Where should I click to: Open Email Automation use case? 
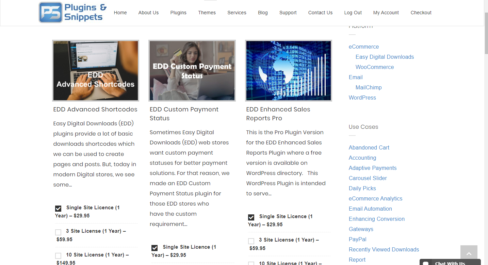(370, 209)
